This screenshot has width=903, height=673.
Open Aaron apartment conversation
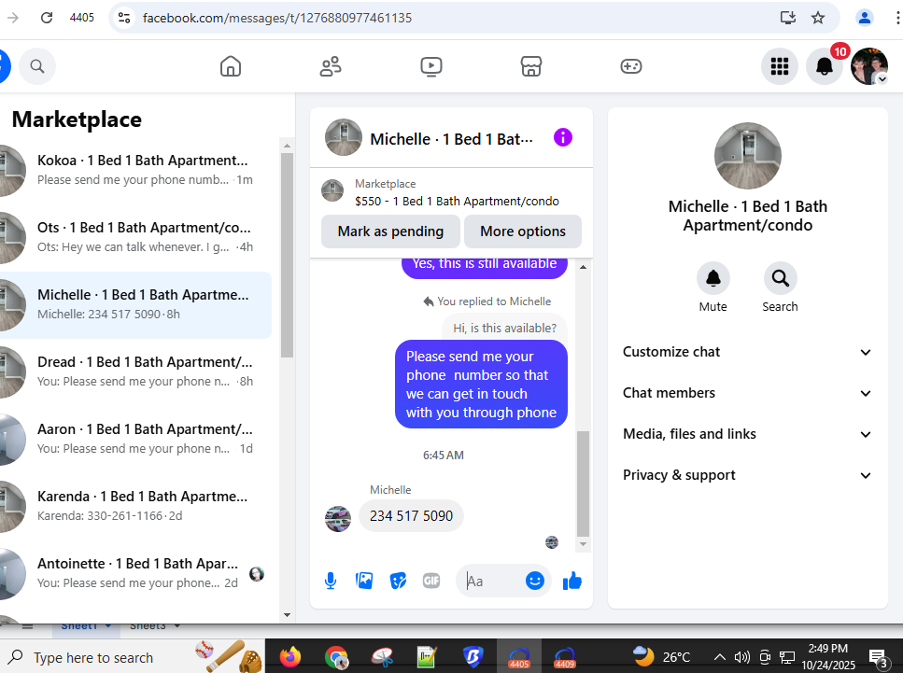pyautogui.click(x=136, y=439)
